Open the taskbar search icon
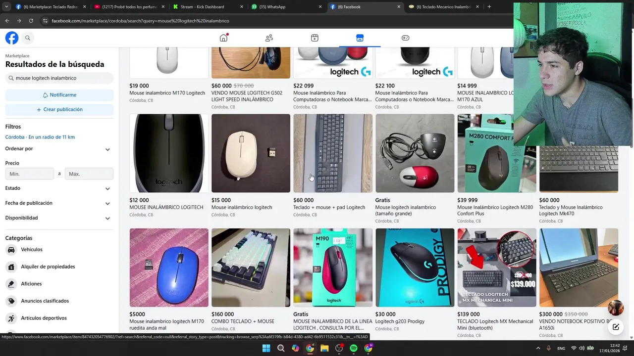Image resolution: width=634 pixels, height=356 pixels. click(281, 348)
